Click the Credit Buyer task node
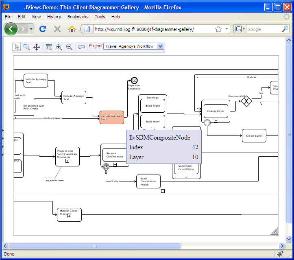 click(254, 136)
